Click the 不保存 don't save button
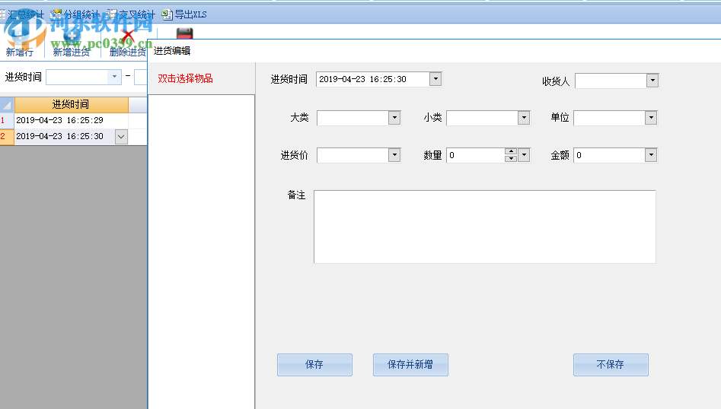 (x=611, y=364)
